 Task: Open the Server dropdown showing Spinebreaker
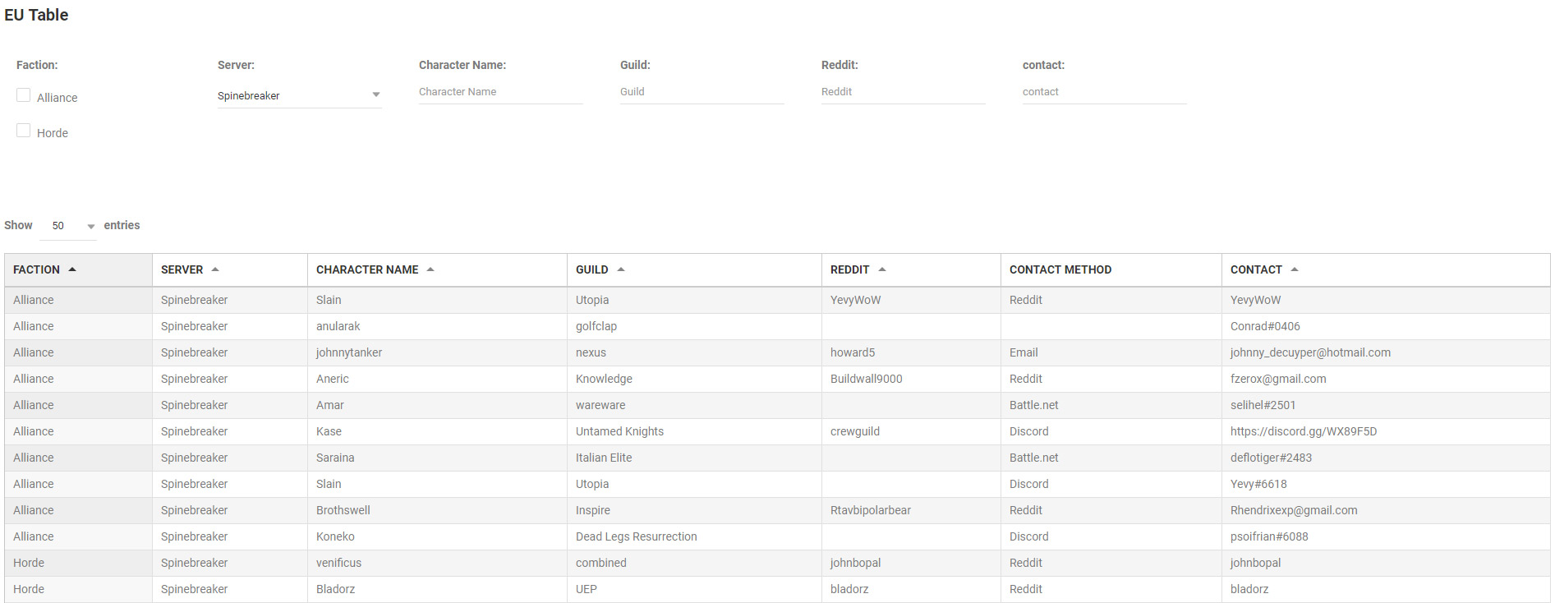coord(299,95)
